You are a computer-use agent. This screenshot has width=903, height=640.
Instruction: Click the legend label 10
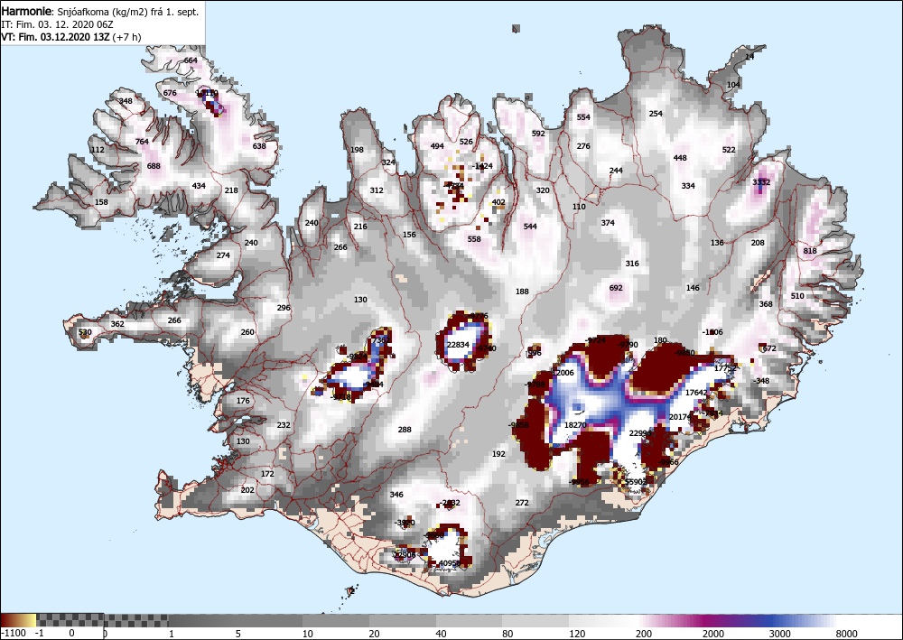click(x=308, y=634)
